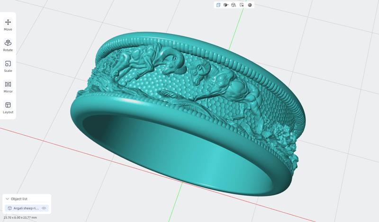The image size is (379, 222).
Task: Click the gray sphere rendering mode icon
Action: point(250,5)
